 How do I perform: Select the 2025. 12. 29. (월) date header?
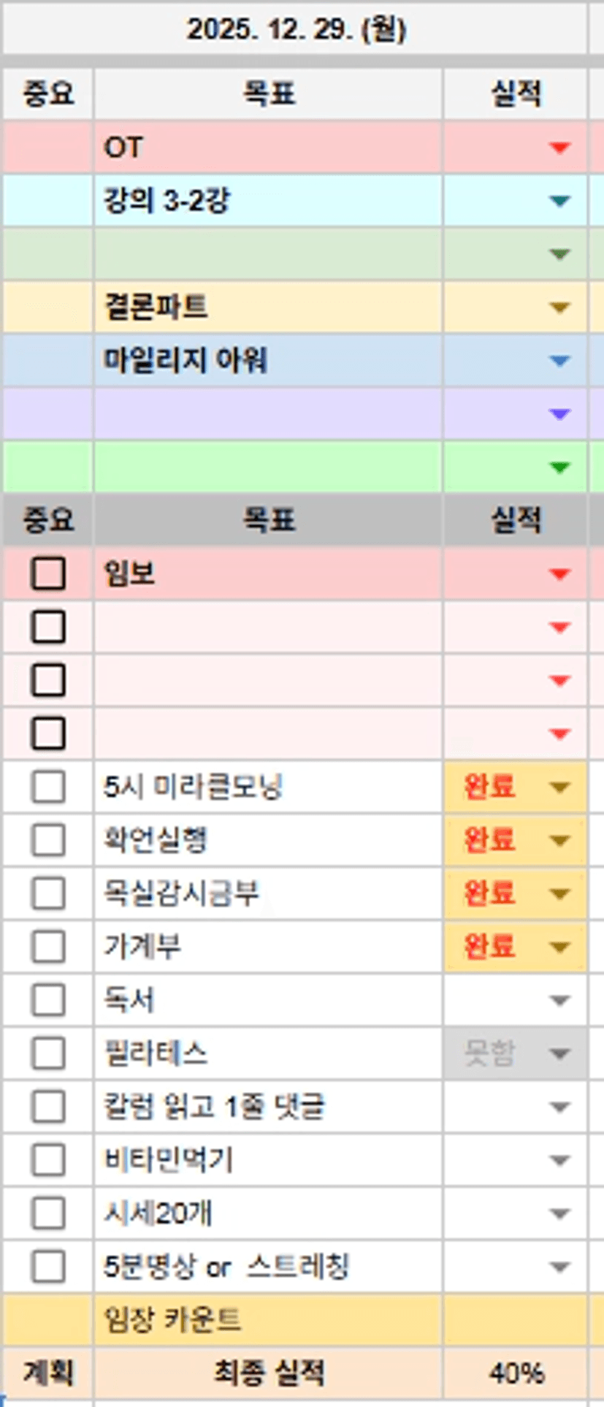click(296, 29)
